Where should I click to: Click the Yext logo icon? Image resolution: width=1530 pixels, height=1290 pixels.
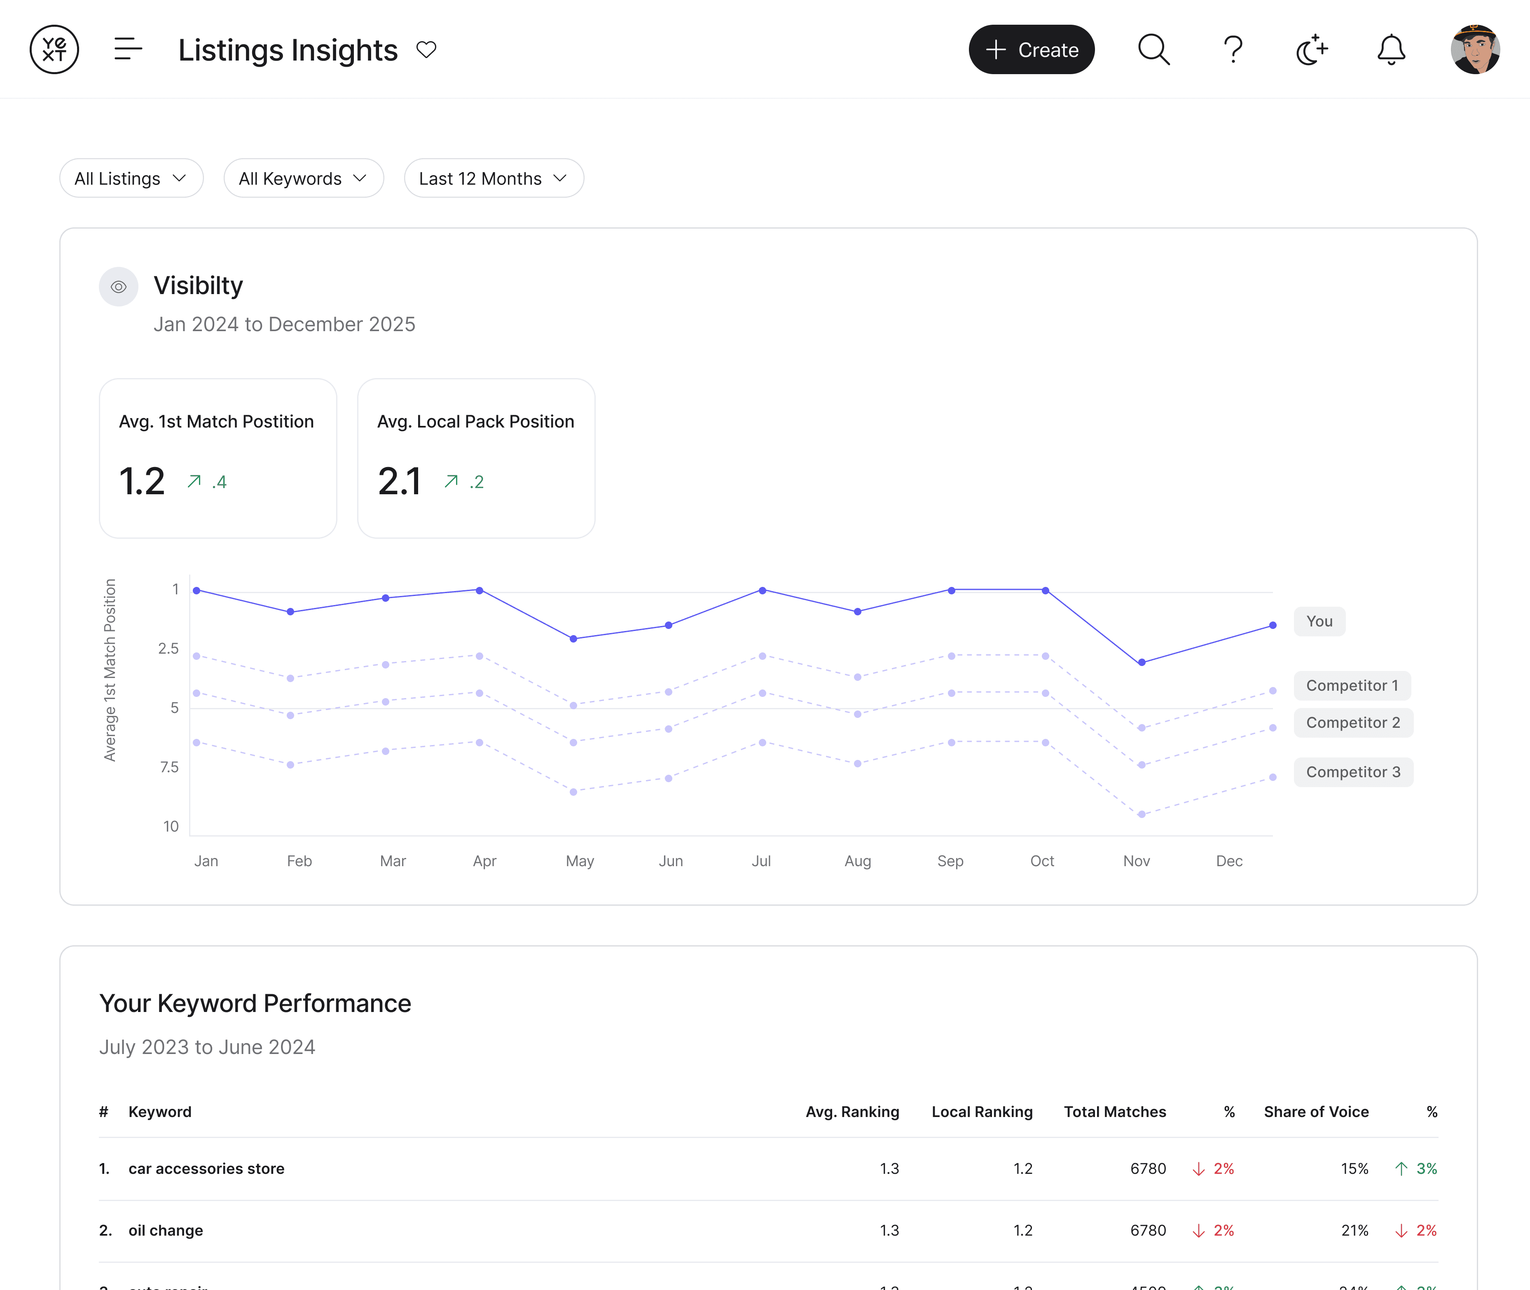pos(54,50)
